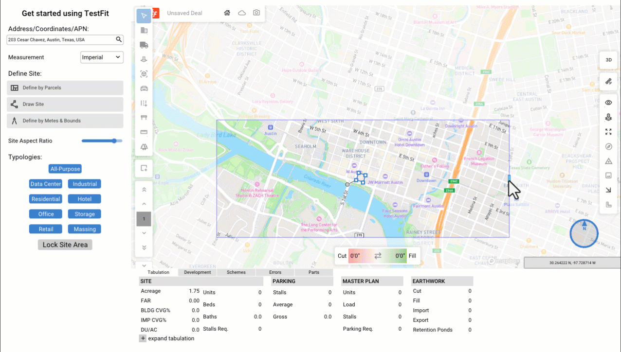This screenshot has width=621, height=352.
Task: Open the Measurement Imperial dropdown
Action: (x=102, y=57)
